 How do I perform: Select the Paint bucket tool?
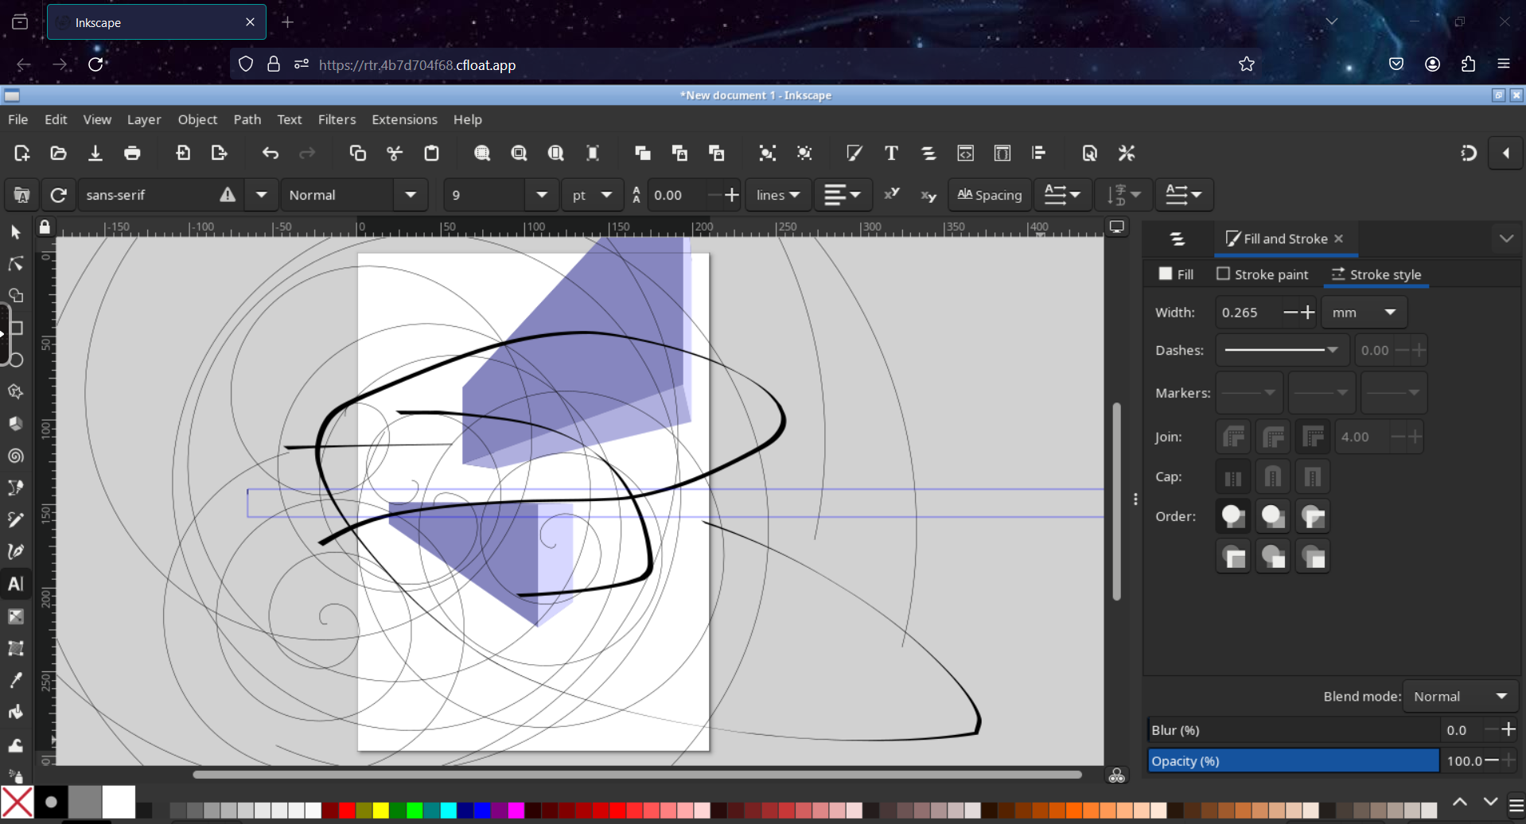point(16,712)
